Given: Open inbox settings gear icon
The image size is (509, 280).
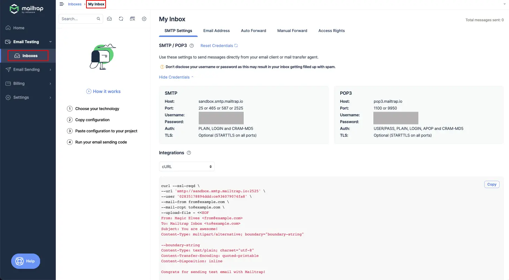Looking at the screenshot, I should (144, 19).
